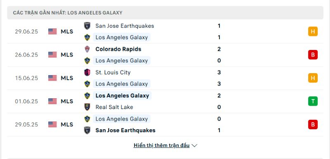Click the red B badge for Colorado Rapids match
Image resolution: width=330 pixels, height=159 pixels.
pyautogui.click(x=313, y=55)
